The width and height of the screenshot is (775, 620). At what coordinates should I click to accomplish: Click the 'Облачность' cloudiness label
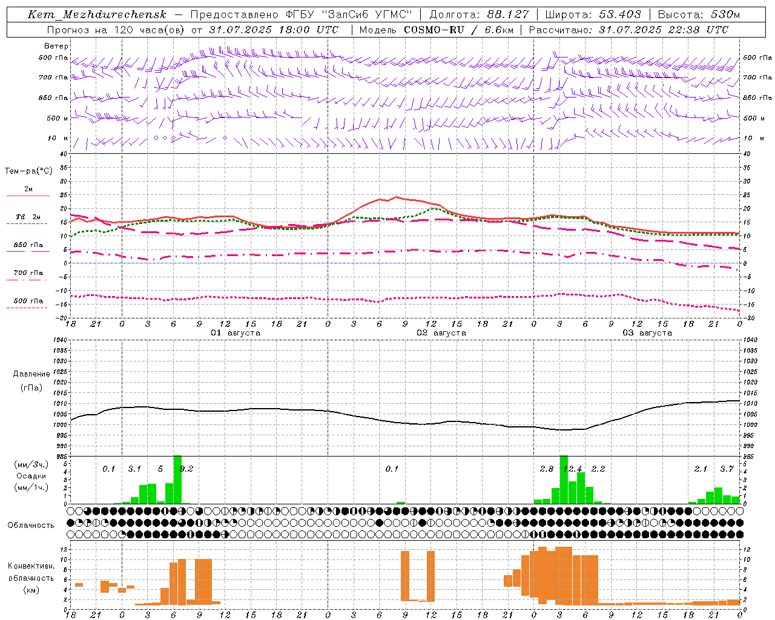[31, 526]
